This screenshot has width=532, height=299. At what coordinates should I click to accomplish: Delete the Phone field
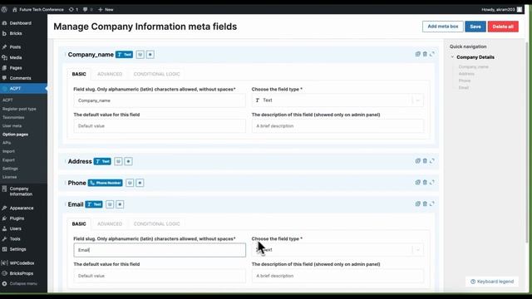coord(425,183)
